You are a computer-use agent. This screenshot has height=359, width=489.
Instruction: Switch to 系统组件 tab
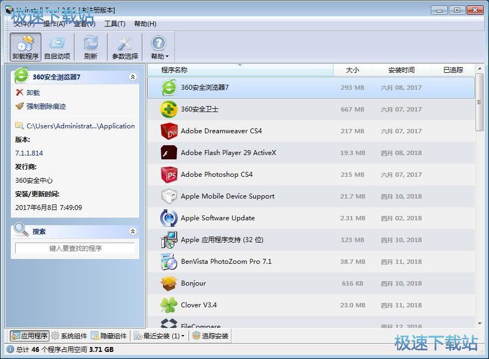click(x=69, y=336)
